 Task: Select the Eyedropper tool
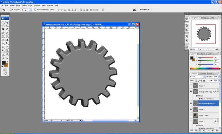pyautogui.click(x=7, y=54)
